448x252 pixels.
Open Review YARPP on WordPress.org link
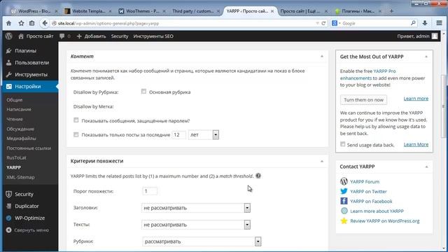tap(384, 221)
